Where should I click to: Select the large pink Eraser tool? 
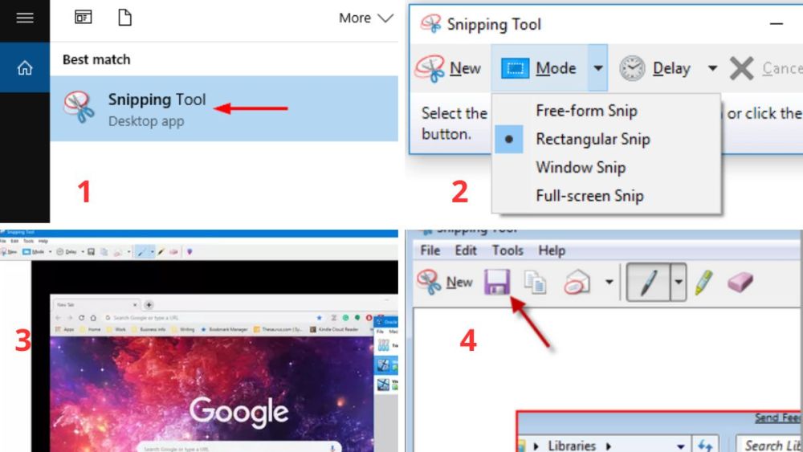pos(740,282)
